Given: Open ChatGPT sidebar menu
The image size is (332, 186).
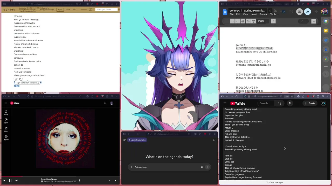Looking at the screenshot, I should (x=125, y=140).
